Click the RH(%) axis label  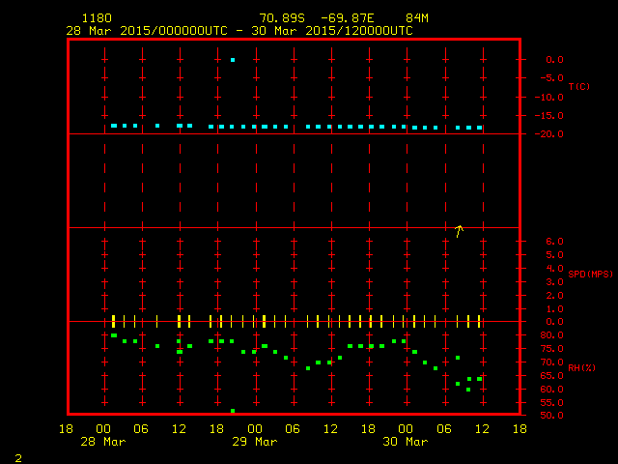coord(580,367)
